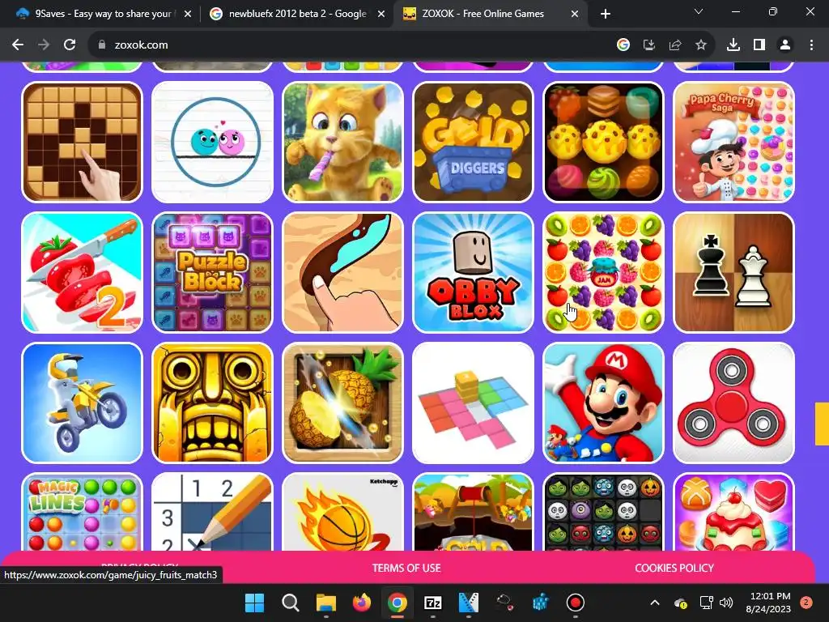This screenshot has height=622, width=829.
Task: Share this page icon
Action: 675,45
